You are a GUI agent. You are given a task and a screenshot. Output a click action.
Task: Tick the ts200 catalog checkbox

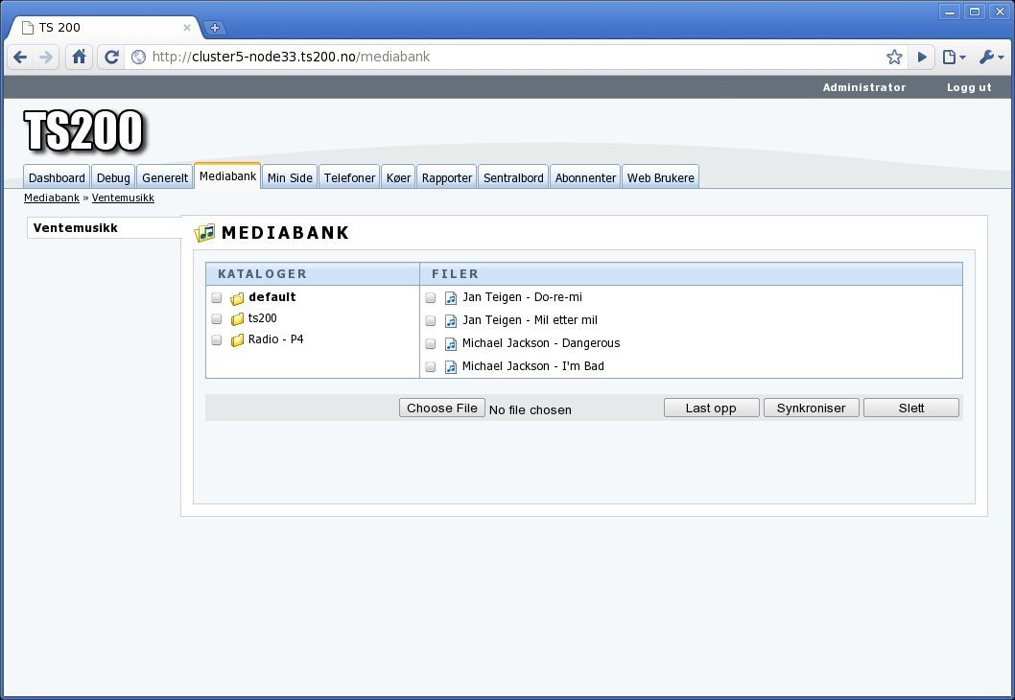(217, 319)
